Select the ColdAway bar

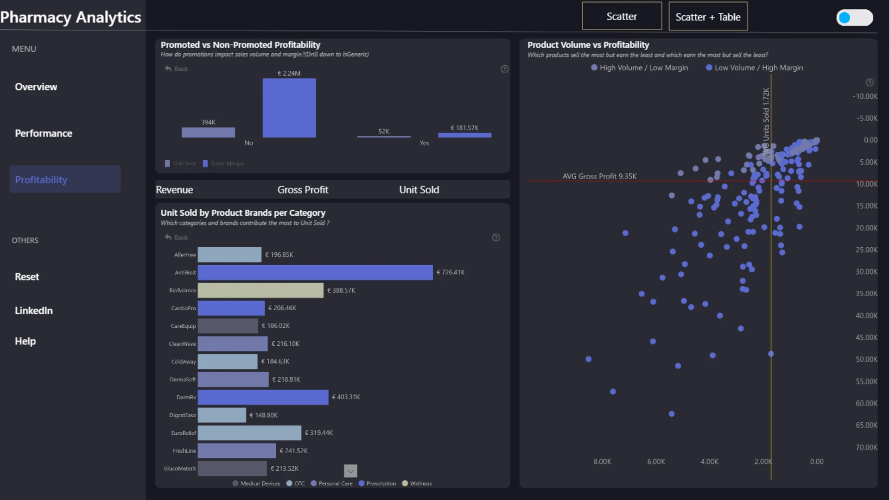pyautogui.click(x=228, y=362)
